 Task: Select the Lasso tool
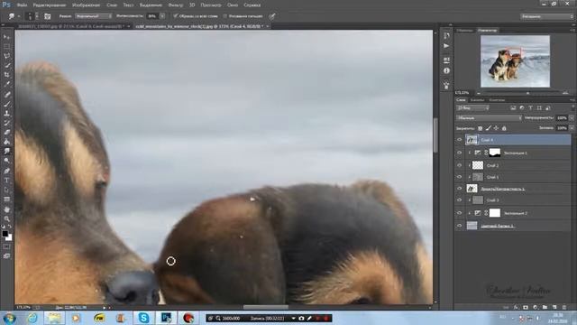click(x=6, y=56)
